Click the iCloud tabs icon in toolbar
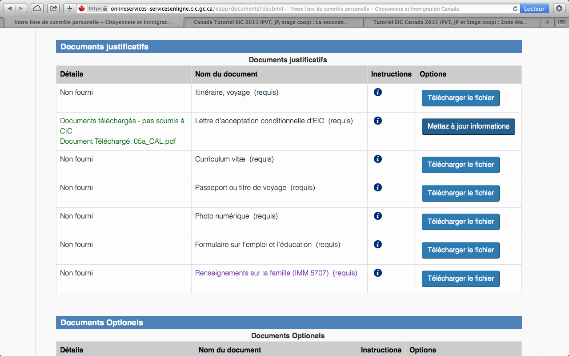 (37, 8)
